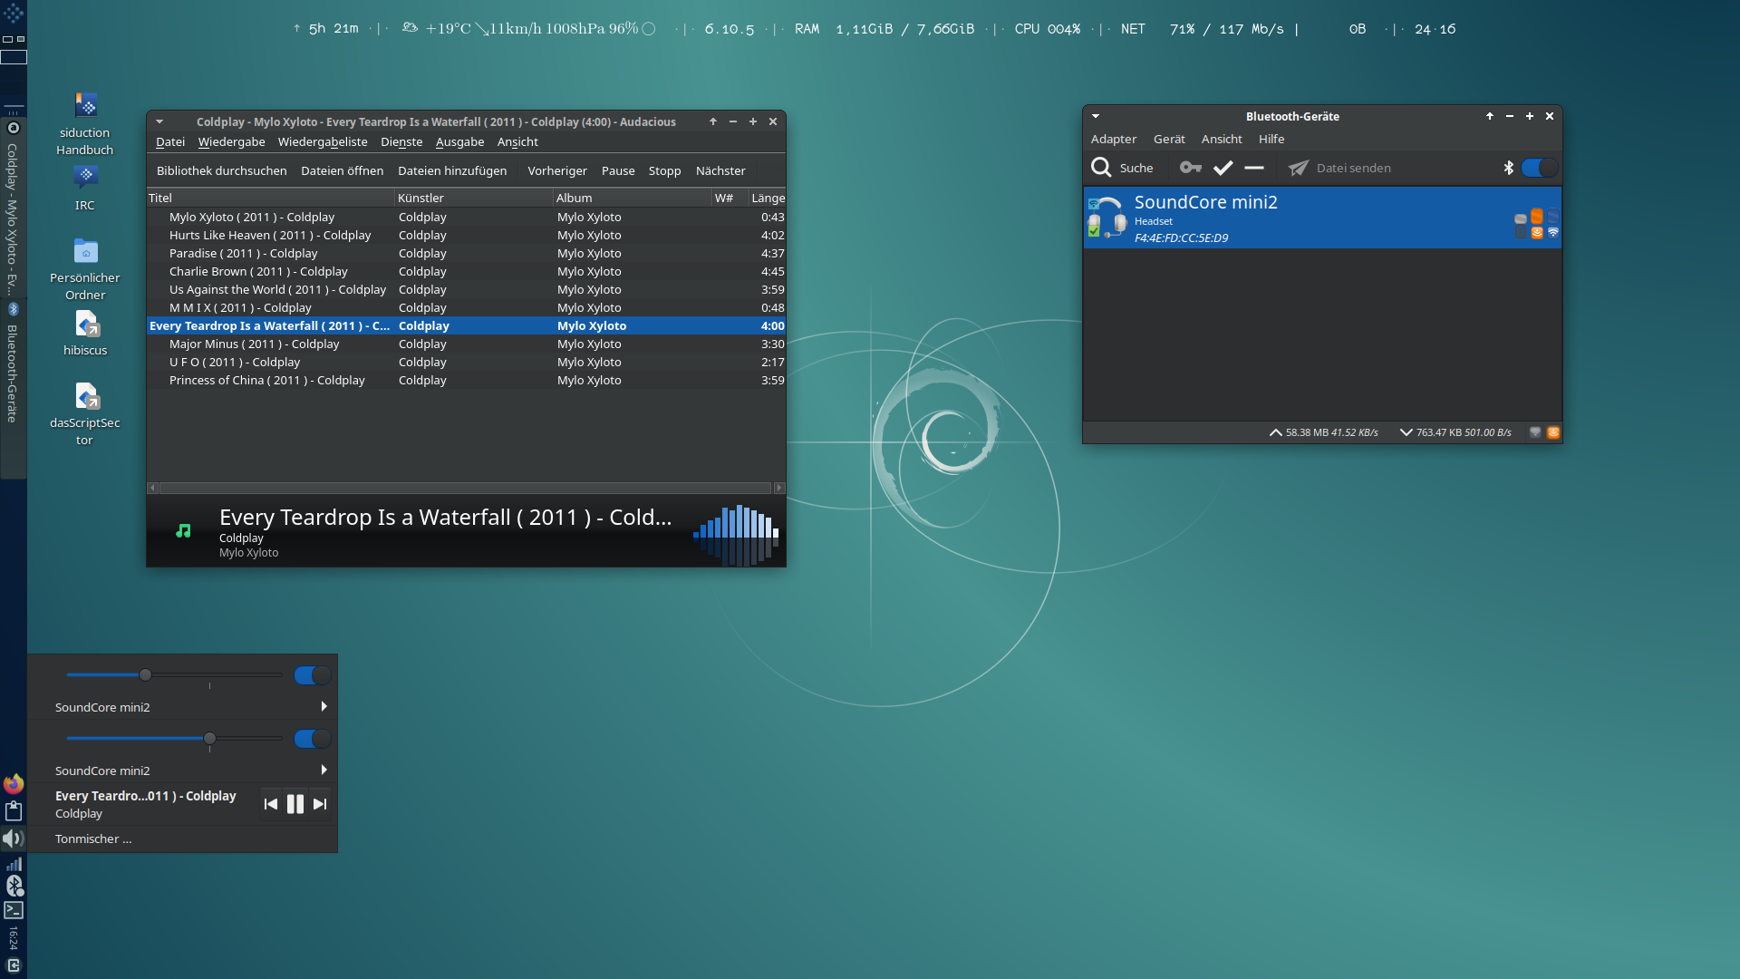Open the Gerät menu
The height and width of the screenshot is (979, 1740).
1169,139
